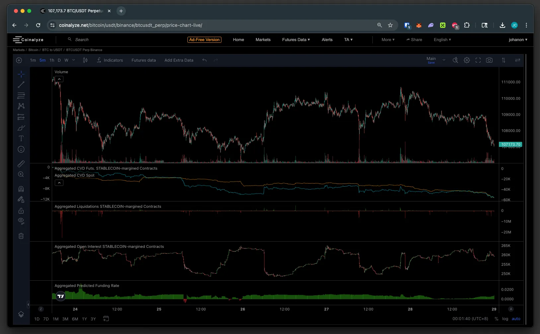Open the Futures Data menu
The image size is (540, 334).
coord(295,39)
